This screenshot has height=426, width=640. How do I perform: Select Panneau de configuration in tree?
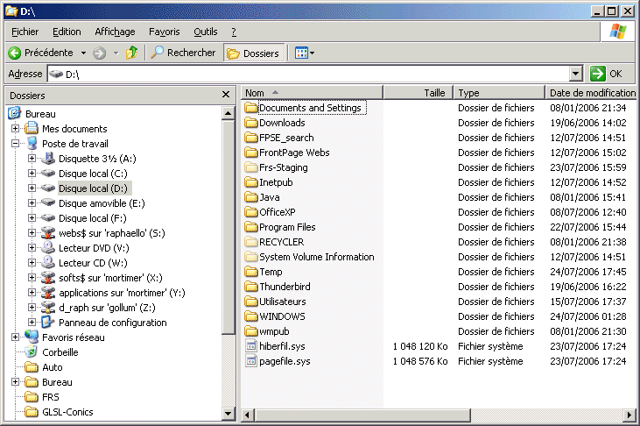pos(49,323)
